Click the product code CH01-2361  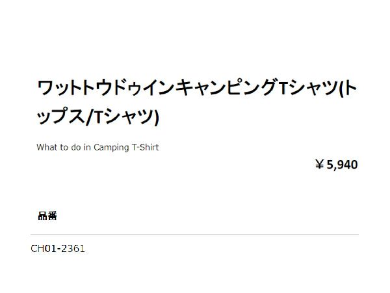click(x=58, y=249)
